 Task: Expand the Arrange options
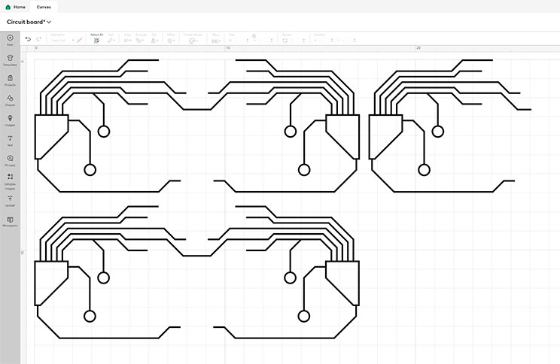coord(141,40)
